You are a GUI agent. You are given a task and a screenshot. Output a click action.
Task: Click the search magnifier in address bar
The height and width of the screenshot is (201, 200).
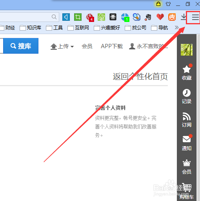[x=54, y=17]
